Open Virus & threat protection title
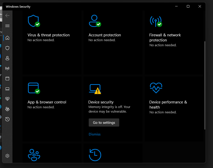 point(49,35)
